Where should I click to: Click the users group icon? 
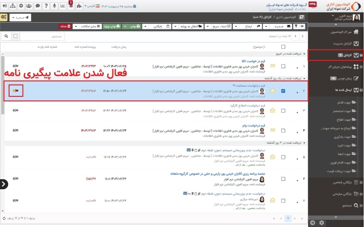(29, 6)
